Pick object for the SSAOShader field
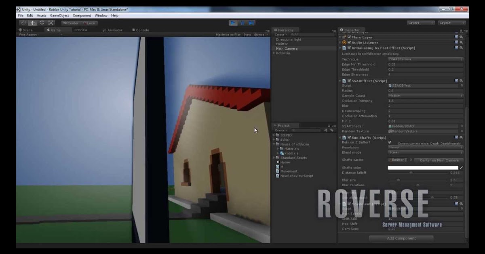The height and width of the screenshot is (254, 485). pos(462,126)
